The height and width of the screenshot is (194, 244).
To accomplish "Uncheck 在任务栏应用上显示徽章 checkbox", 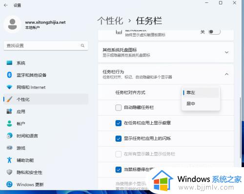I will tap(119, 123).
